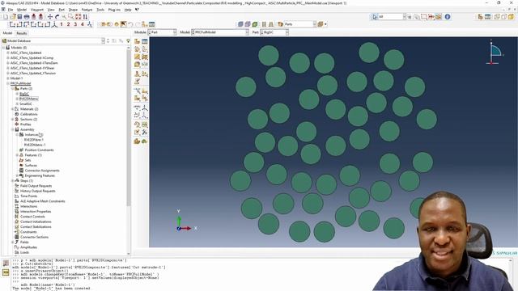Click the Create Part tool icon
The width and height of the screenshot is (518, 291).
click(137, 41)
